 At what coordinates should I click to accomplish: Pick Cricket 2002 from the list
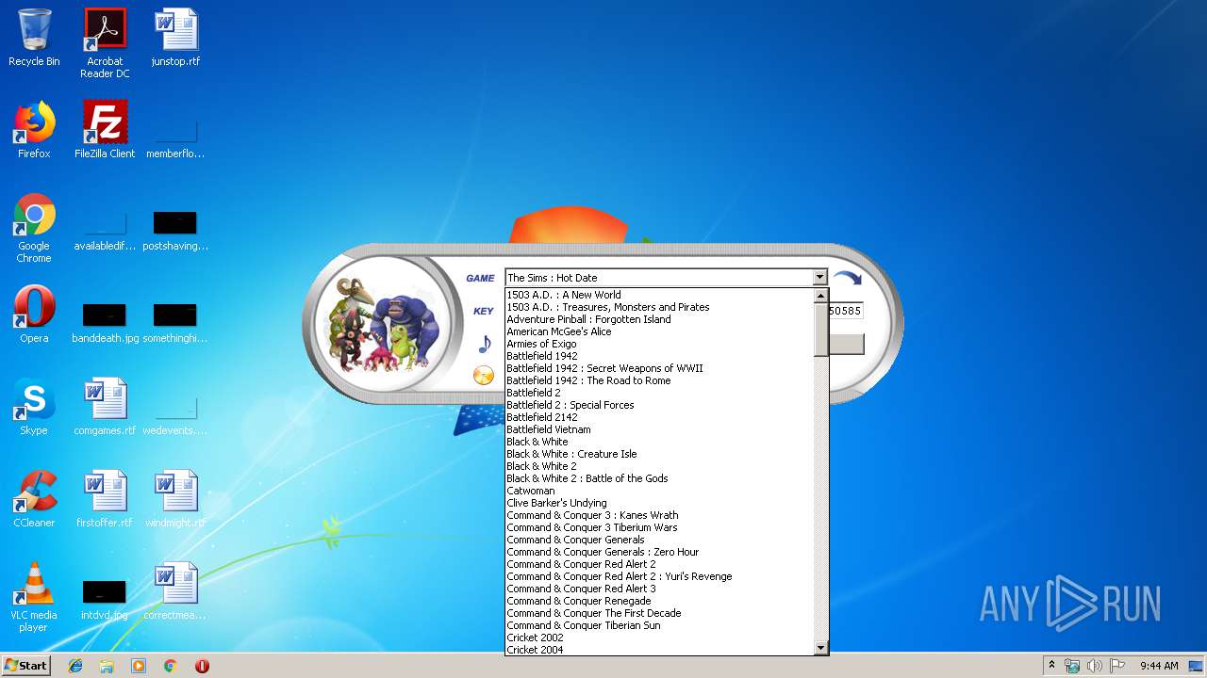tap(659, 638)
